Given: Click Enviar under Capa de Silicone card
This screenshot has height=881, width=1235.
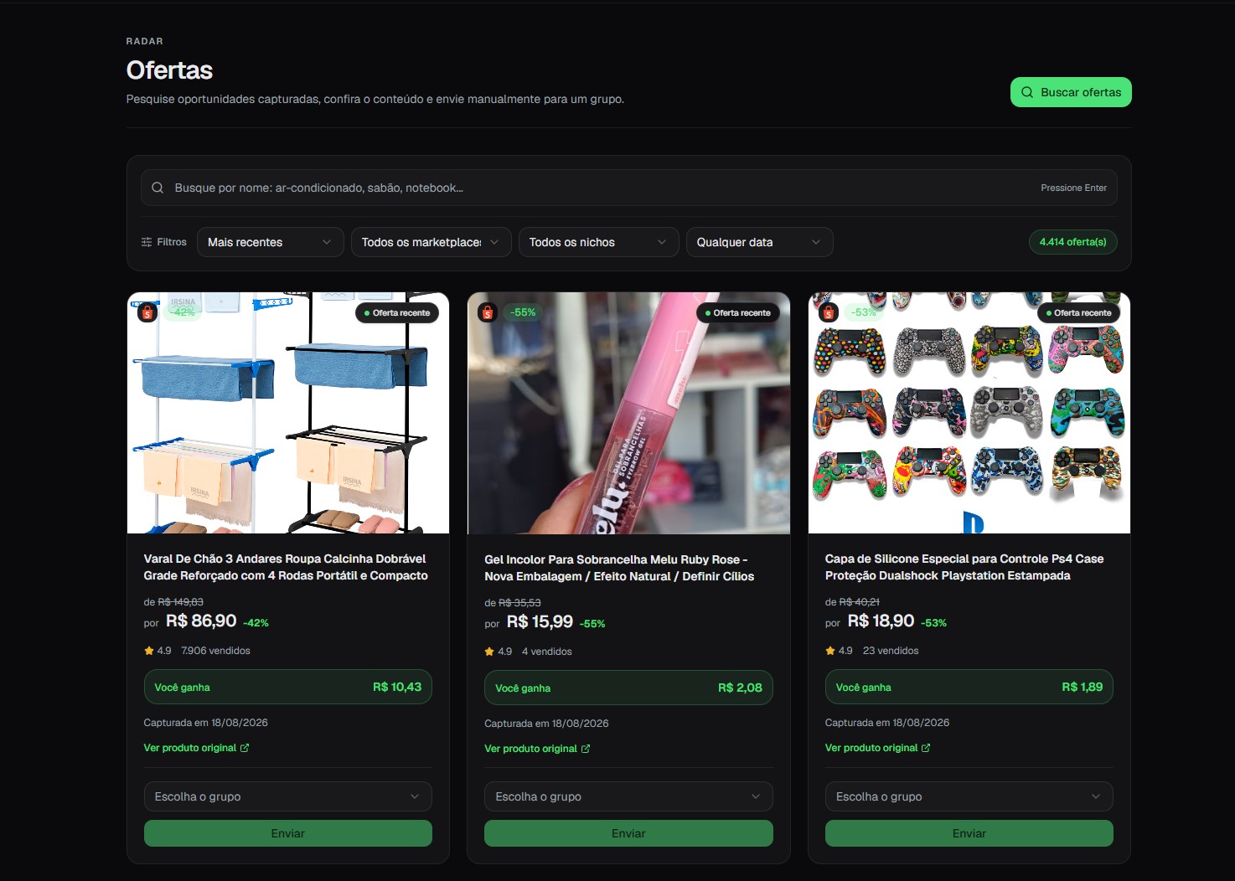Looking at the screenshot, I should 969,833.
